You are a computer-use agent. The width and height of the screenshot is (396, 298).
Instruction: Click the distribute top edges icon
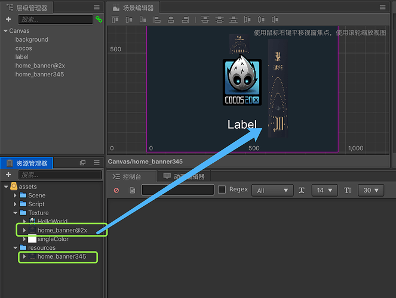pos(205,20)
